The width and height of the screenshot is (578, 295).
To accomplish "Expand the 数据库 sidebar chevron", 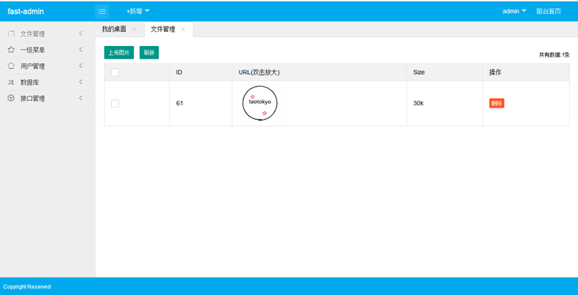I will (81, 82).
